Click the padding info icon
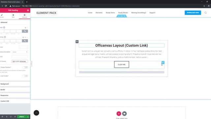 5,37
